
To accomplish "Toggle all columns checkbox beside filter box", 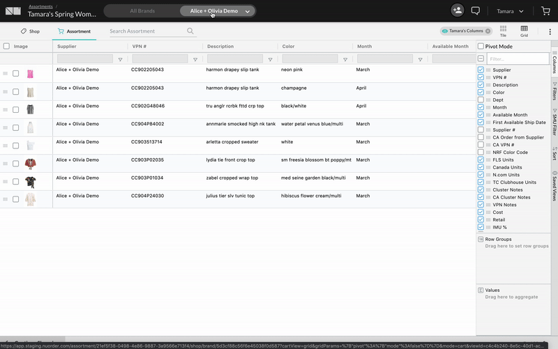I will [x=481, y=59].
